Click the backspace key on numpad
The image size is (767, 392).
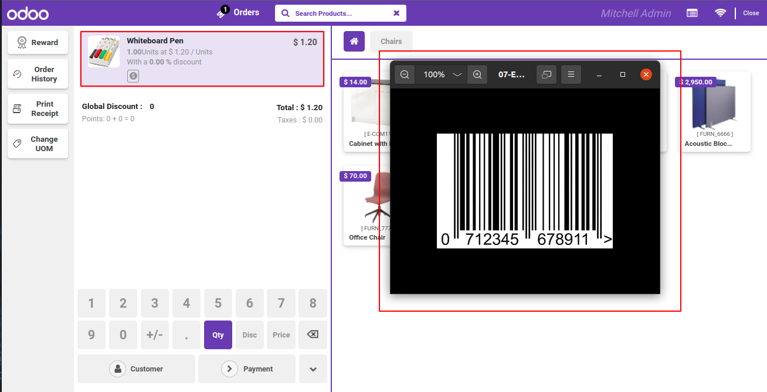313,335
